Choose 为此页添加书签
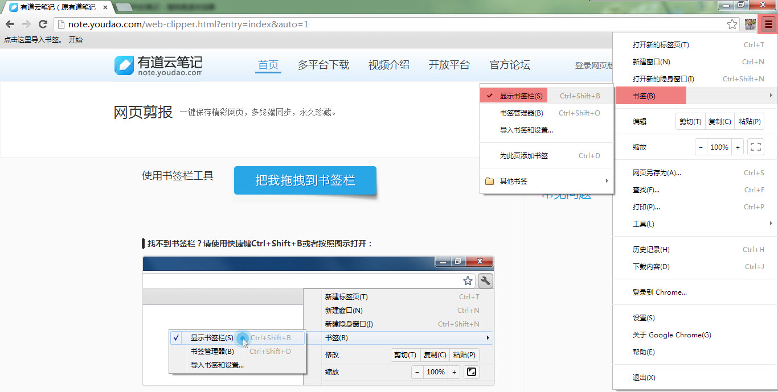 pyautogui.click(x=547, y=155)
